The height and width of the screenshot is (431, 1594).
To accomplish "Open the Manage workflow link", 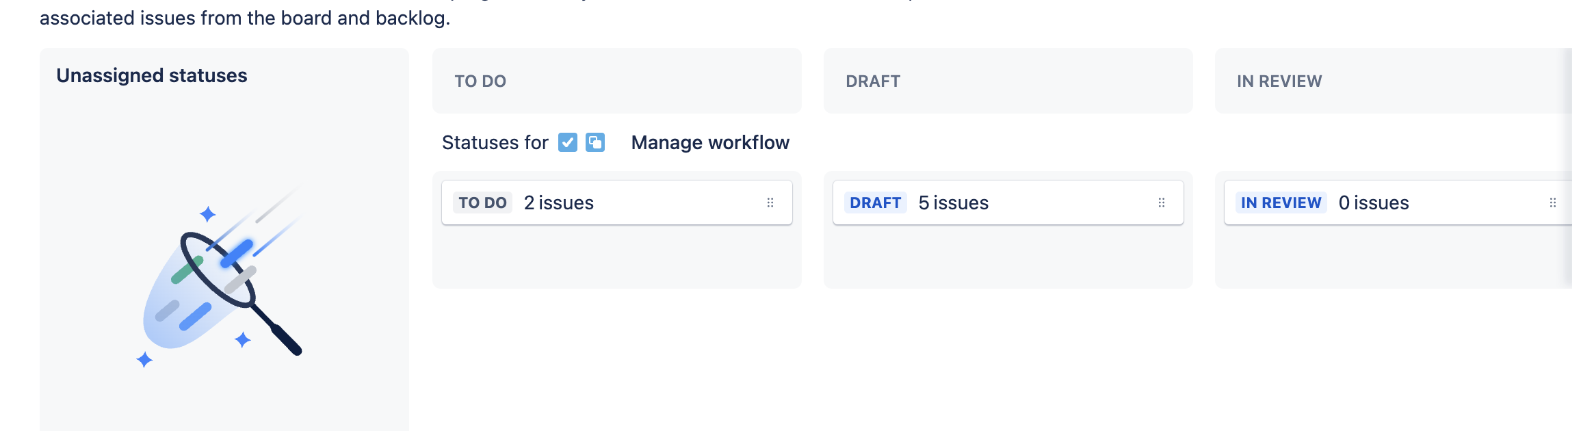I will click(710, 142).
